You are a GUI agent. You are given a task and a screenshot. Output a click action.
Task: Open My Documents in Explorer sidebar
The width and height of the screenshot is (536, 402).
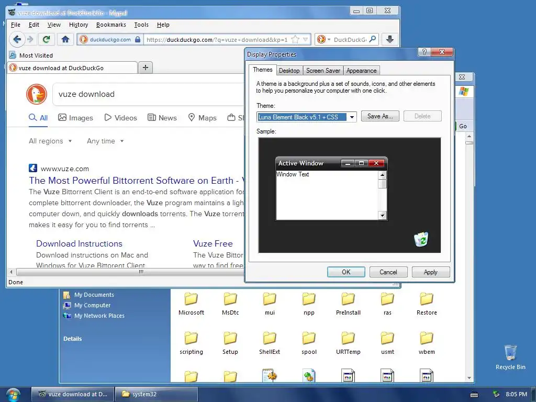pos(88,295)
